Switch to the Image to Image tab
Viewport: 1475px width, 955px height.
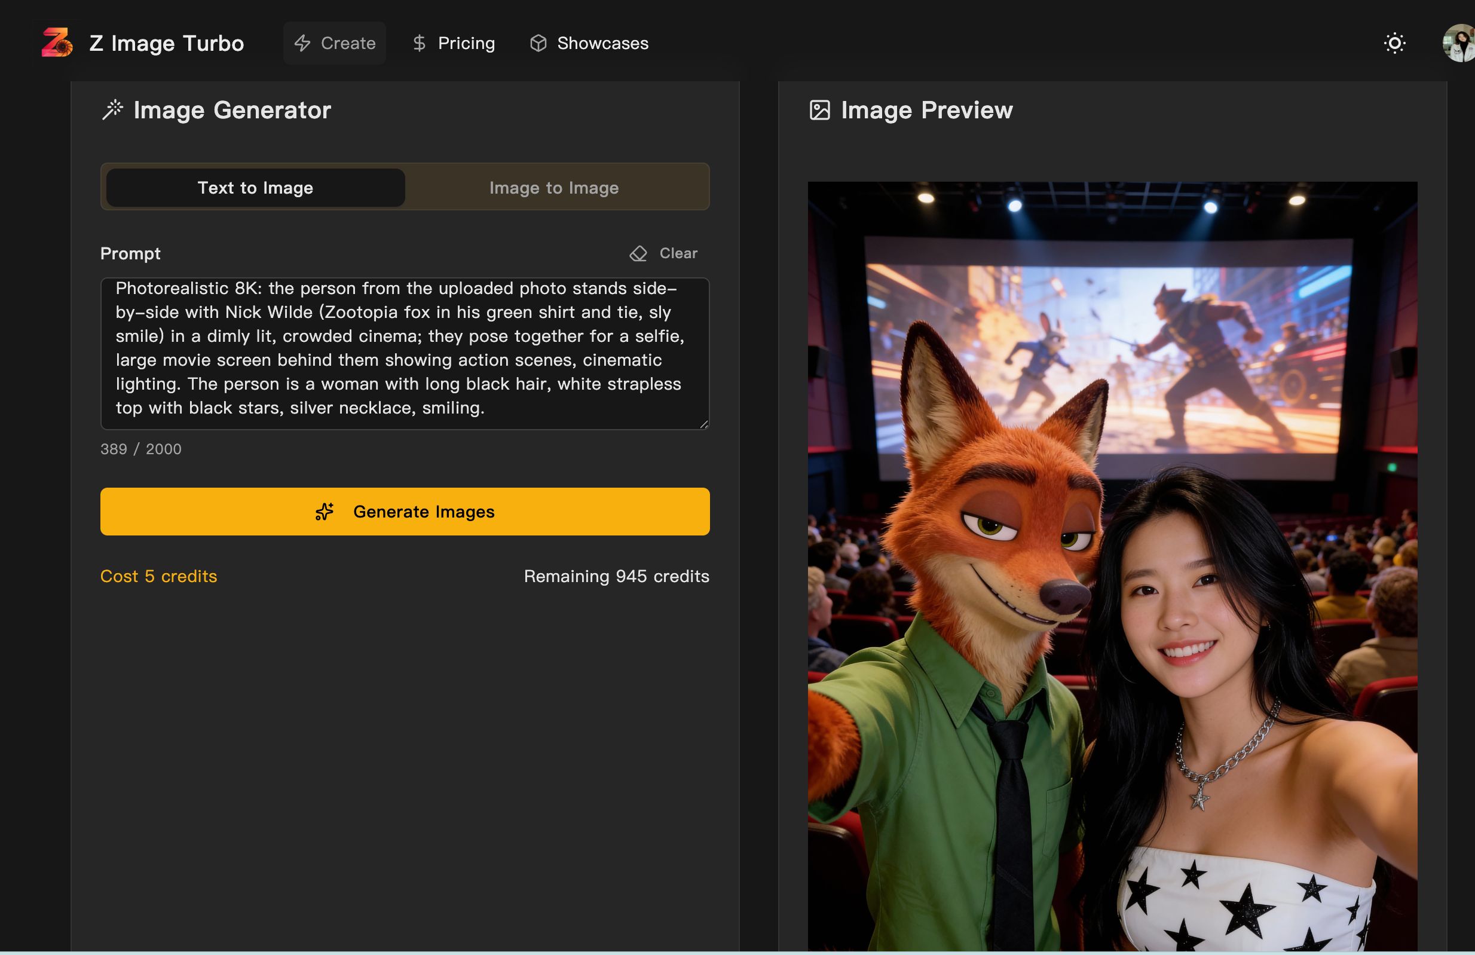coord(553,188)
